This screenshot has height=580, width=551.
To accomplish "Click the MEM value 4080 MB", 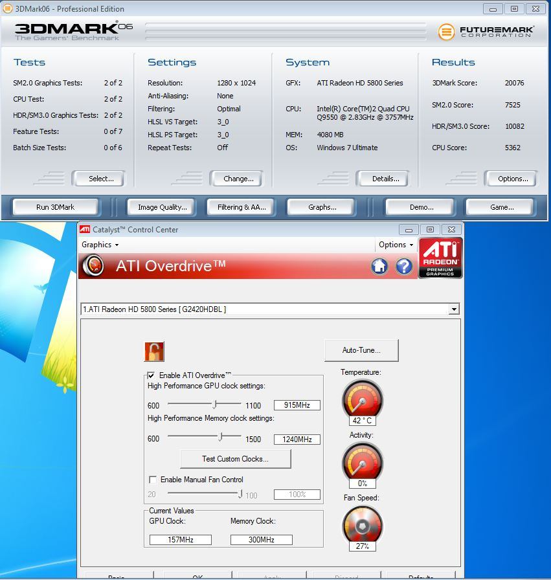I will [330, 135].
